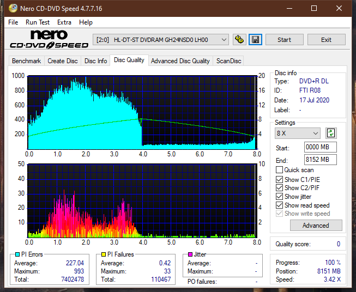Uncheck Show C2/PIF option
Image resolution: width=356 pixels, height=292 pixels.
(279, 188)
